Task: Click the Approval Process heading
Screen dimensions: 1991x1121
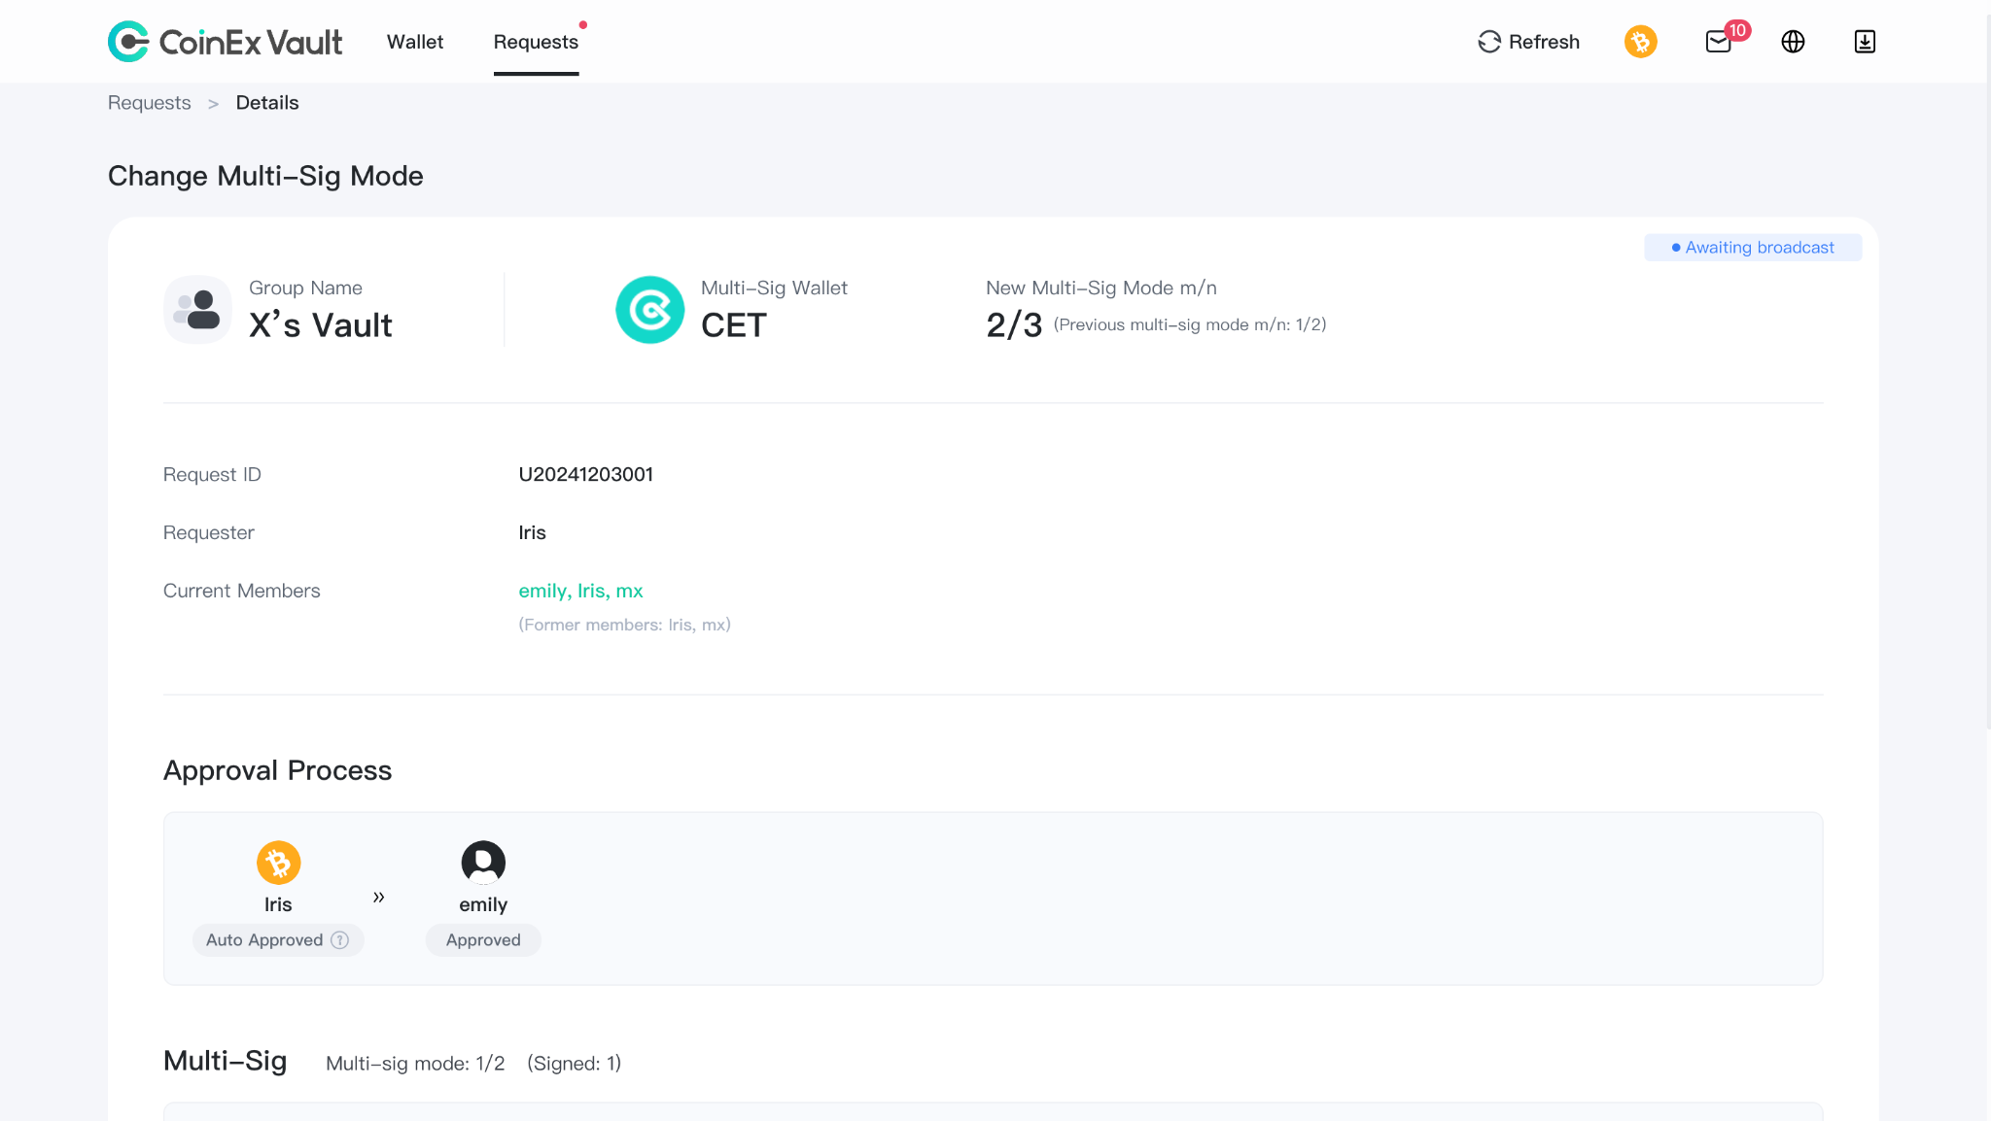Action: coord(277,770)
